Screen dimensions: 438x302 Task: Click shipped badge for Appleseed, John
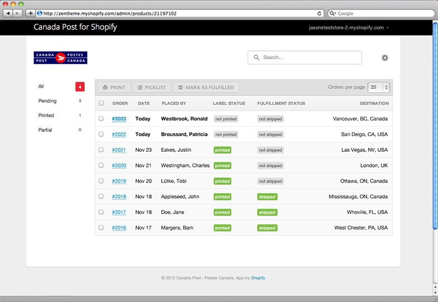(267, 196)
